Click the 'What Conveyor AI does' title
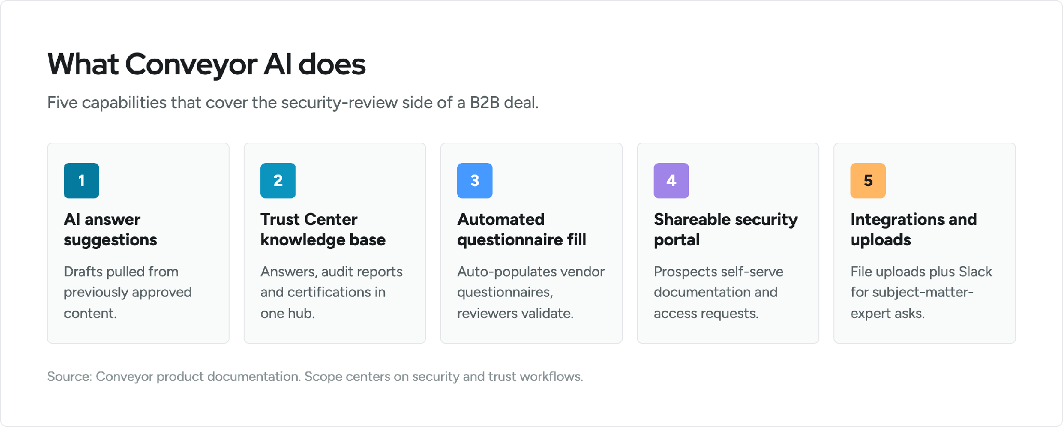Screen dimensions: 1063x427 pos(207,64)
